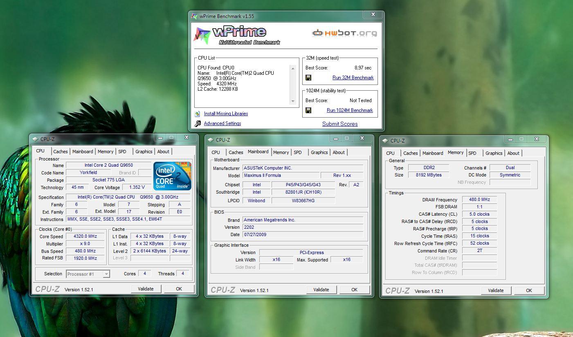Click OK in the Memory window

pyautogui.click(x=529, y=290)
